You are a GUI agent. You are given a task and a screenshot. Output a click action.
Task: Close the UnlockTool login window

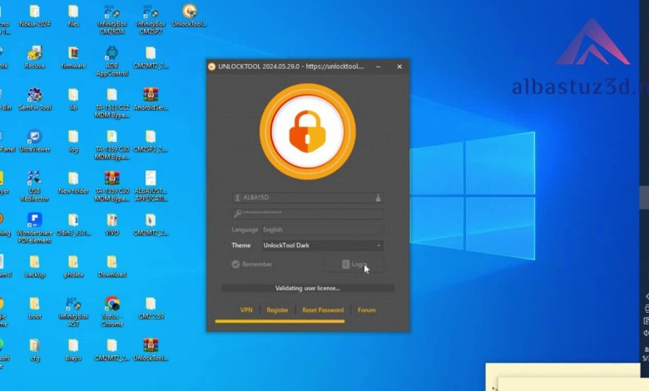(x=399, y=67)
